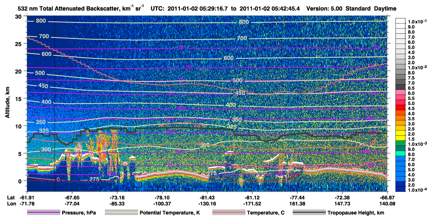Click longitude value '-171.52'
This screenshot has width=430, height=220.
[252, 204]
